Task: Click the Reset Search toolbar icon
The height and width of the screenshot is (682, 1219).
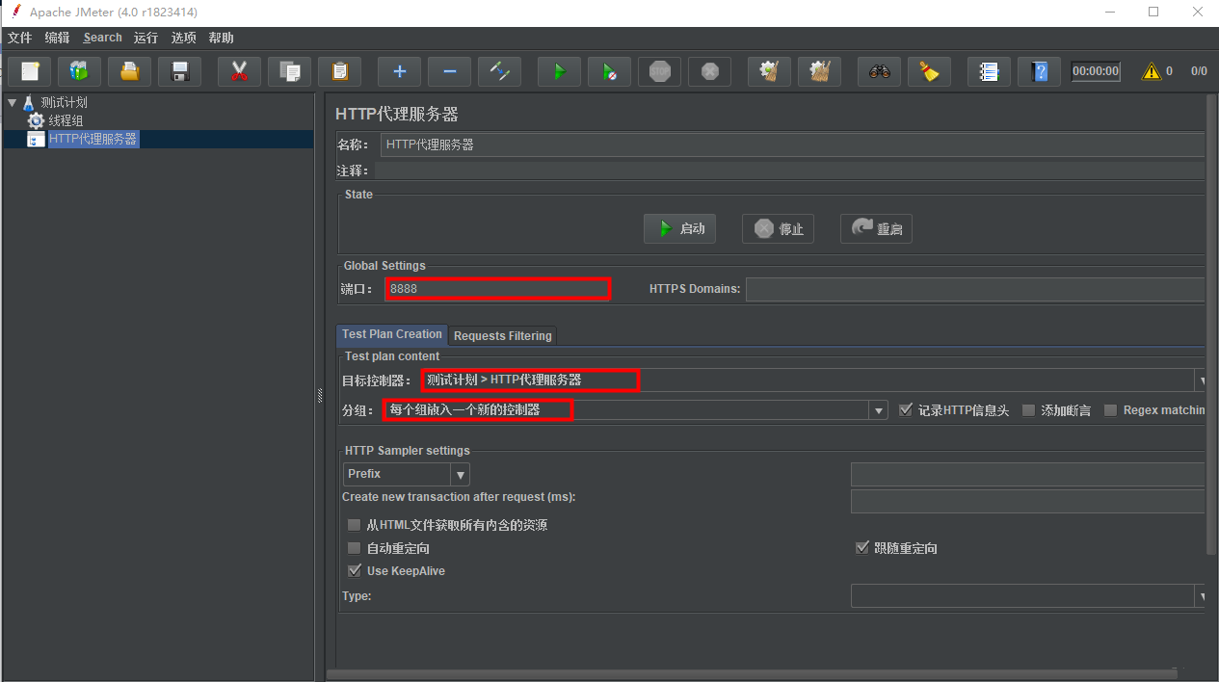Action: (929, 71)
